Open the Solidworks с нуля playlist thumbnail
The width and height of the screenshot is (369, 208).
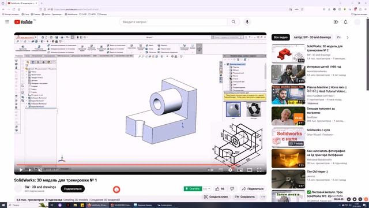[x=288, y=137]
